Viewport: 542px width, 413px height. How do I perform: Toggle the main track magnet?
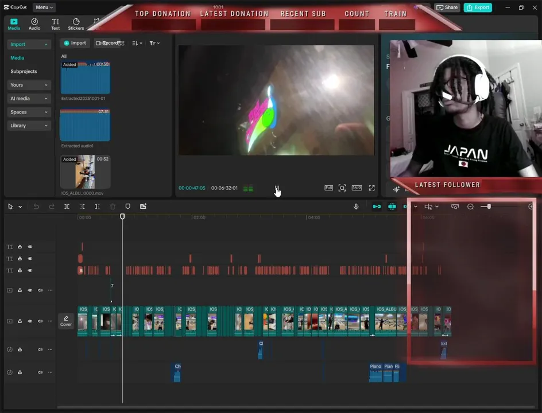[377, 206]
